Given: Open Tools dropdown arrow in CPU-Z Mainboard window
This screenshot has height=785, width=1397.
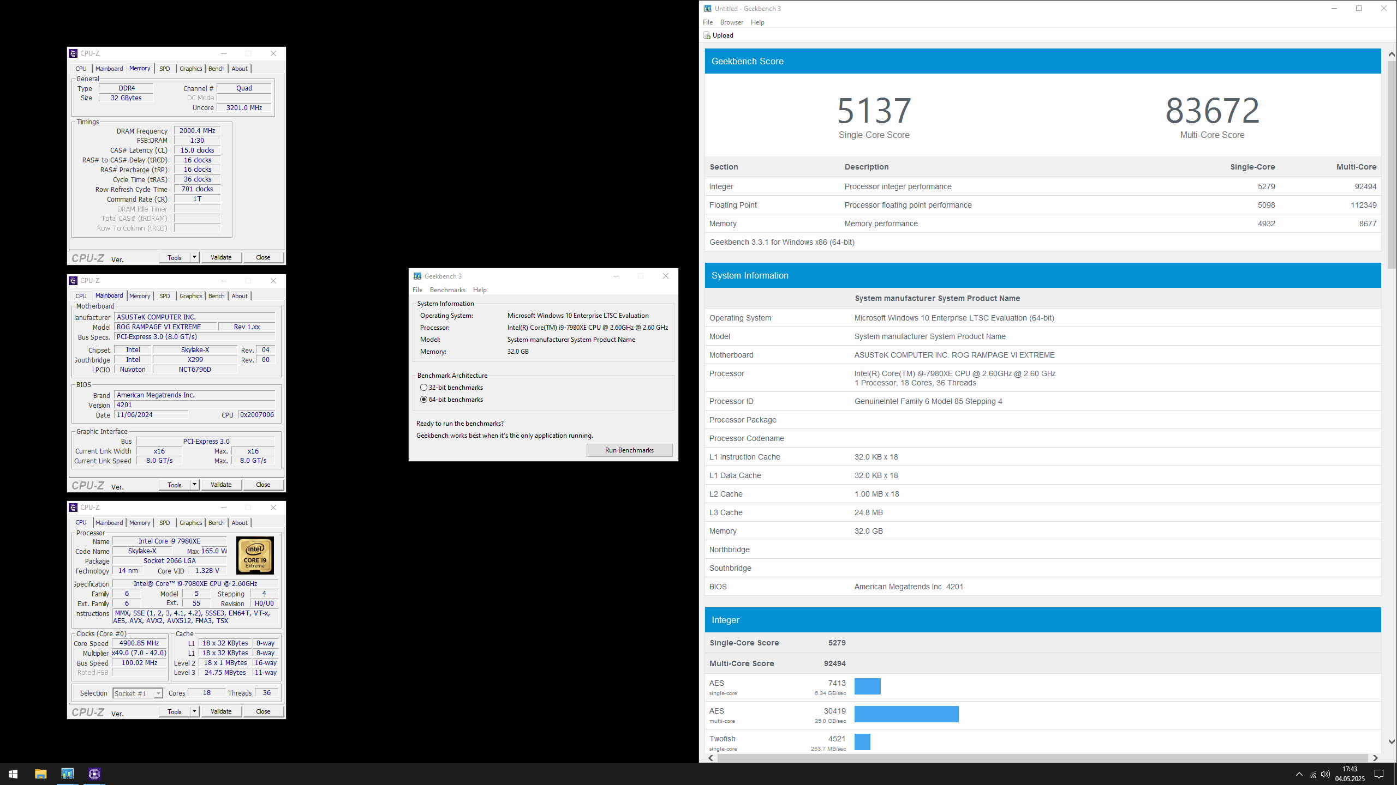Looking at the screenshot, I should (194, 485).
